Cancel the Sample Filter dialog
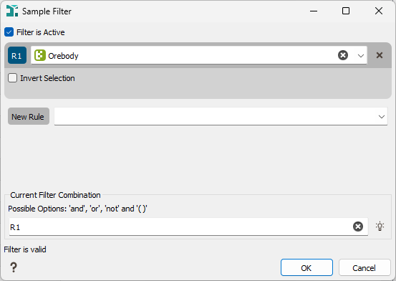The image size is (396, 281). (364, 267)
